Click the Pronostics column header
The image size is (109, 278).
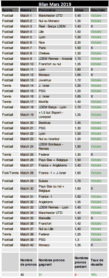(x=56, y=10)
